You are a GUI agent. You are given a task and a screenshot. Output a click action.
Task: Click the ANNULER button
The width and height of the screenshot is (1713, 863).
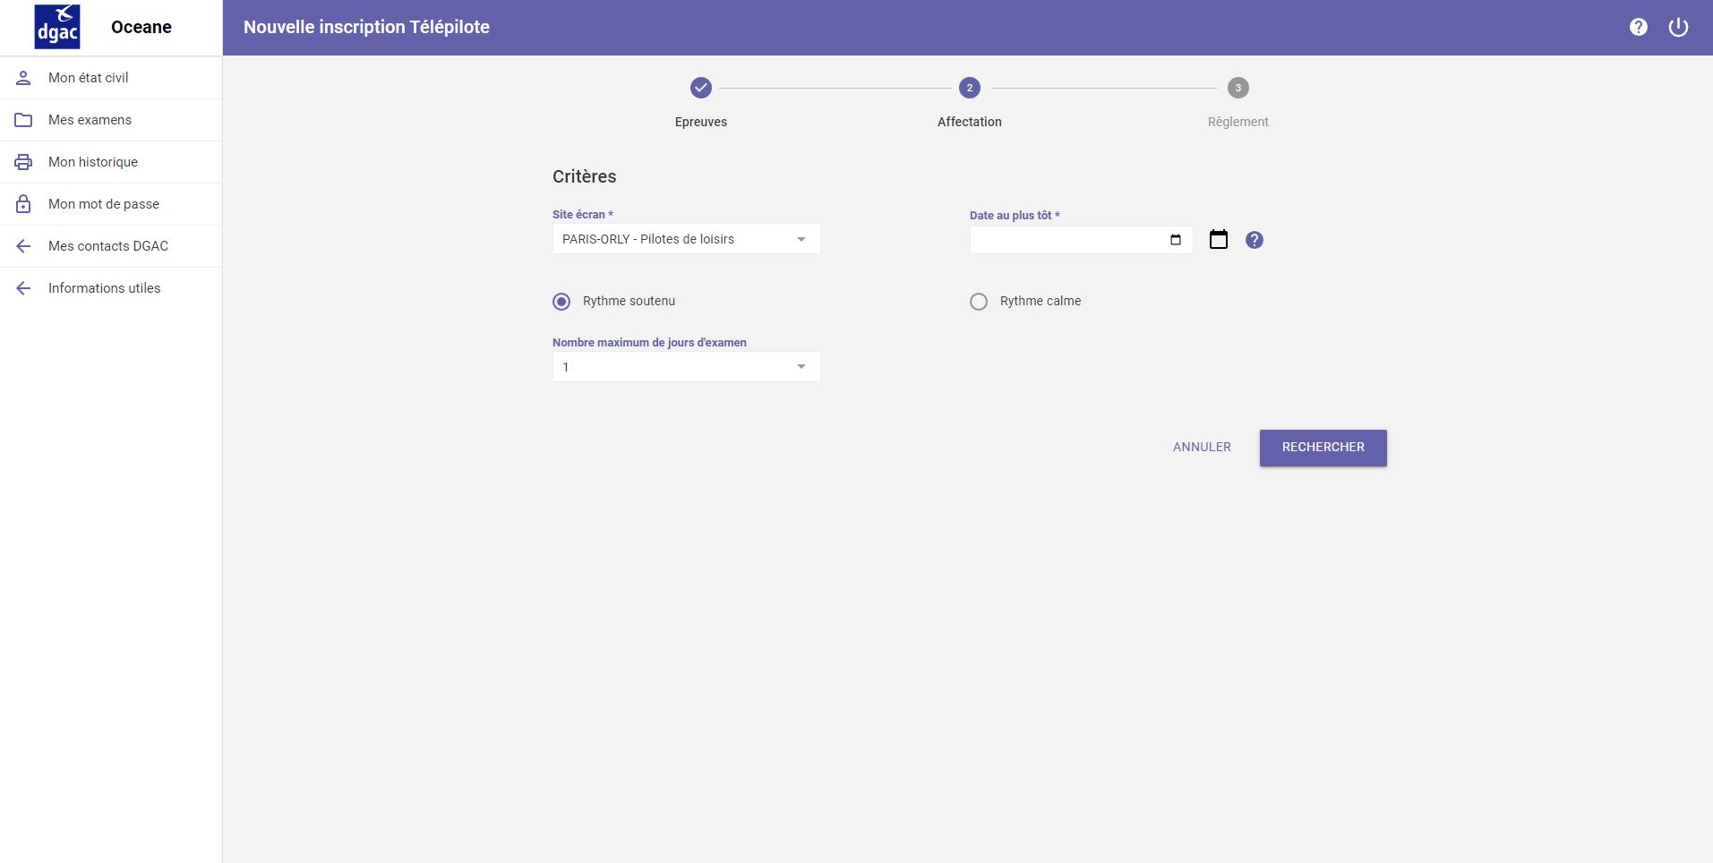pyautogui.click(x=1202, y=447)
